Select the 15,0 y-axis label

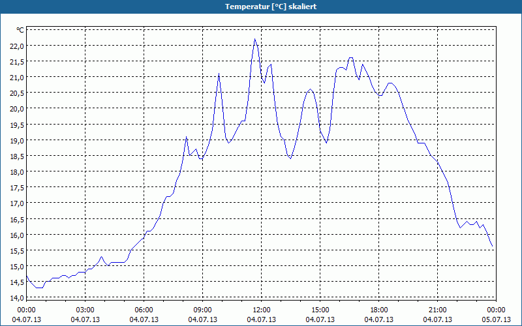tap(17, 267)
